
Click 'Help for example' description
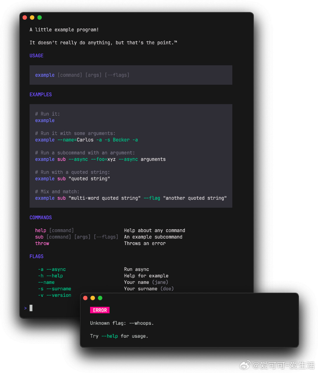(146, 276)
